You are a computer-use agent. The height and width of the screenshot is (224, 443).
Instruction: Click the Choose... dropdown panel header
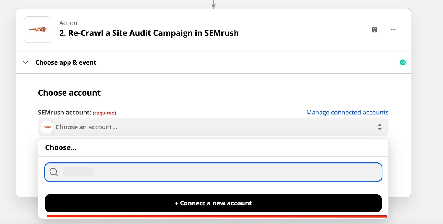pos(61,147)
